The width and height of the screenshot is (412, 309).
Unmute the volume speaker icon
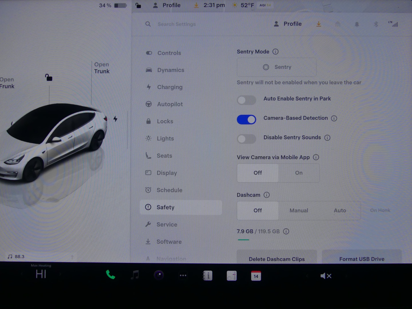coord(326,276)
